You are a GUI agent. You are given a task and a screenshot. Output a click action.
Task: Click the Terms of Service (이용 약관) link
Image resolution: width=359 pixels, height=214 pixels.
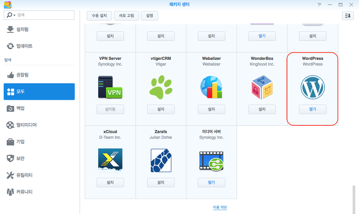(220, 207)
